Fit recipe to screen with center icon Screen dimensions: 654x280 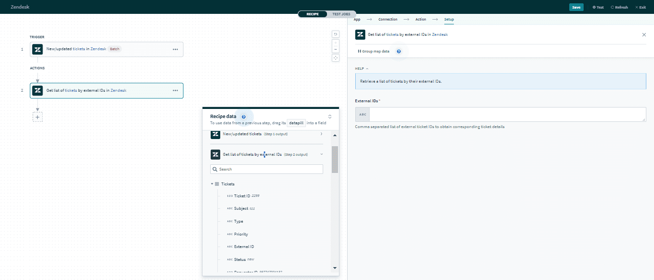(336, 58)
